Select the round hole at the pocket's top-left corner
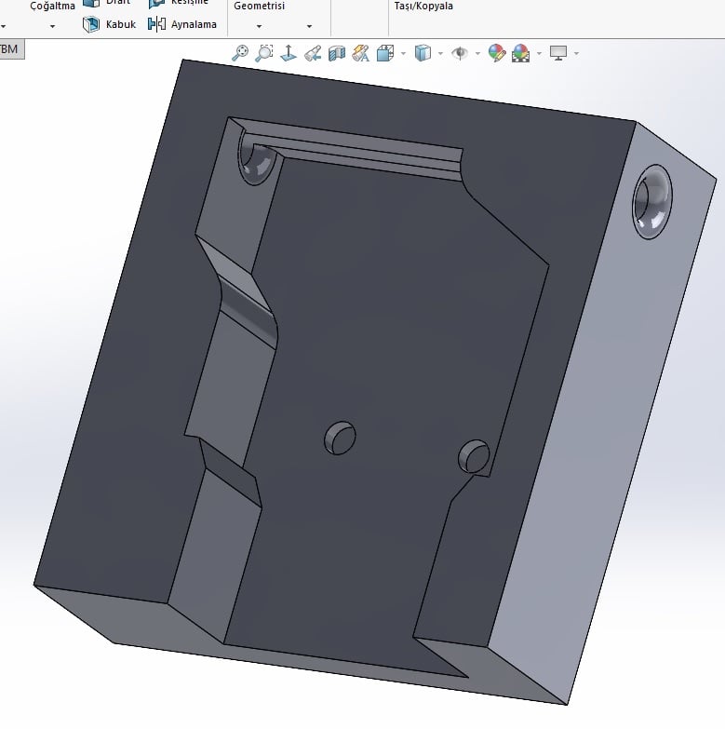This screenshot has width=725, height=729. 257,159
